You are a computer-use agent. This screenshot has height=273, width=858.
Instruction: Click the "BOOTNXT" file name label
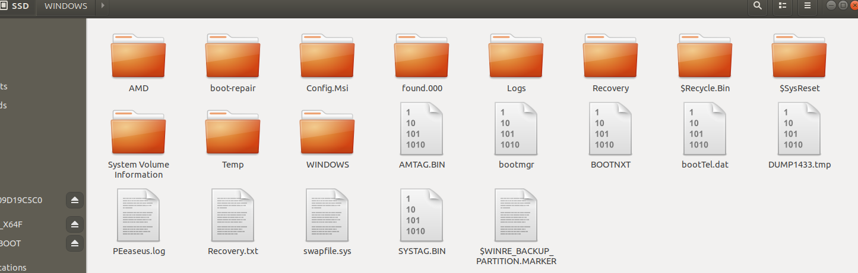[x=610, y=165]
